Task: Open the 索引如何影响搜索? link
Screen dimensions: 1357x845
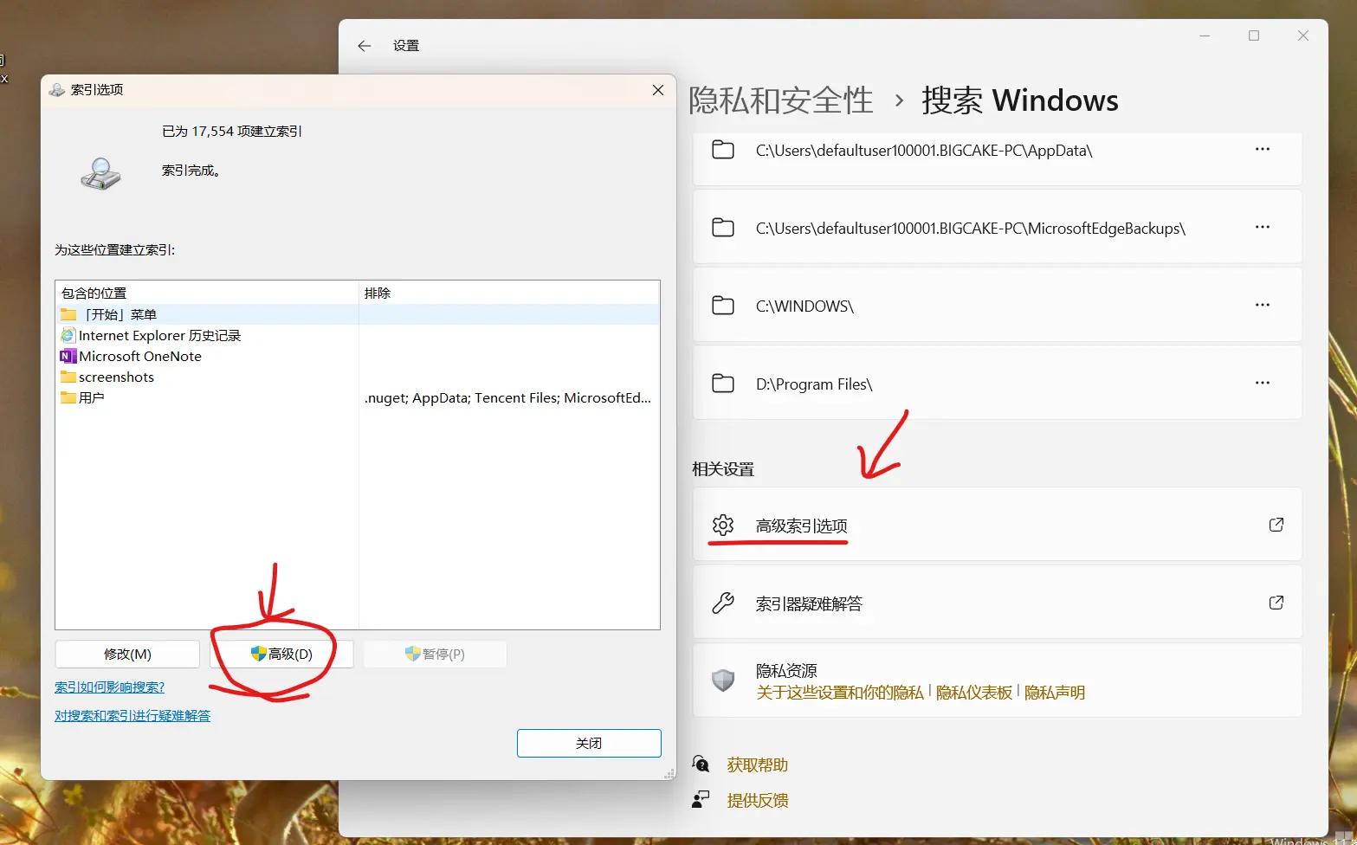Action: point(109,687)
